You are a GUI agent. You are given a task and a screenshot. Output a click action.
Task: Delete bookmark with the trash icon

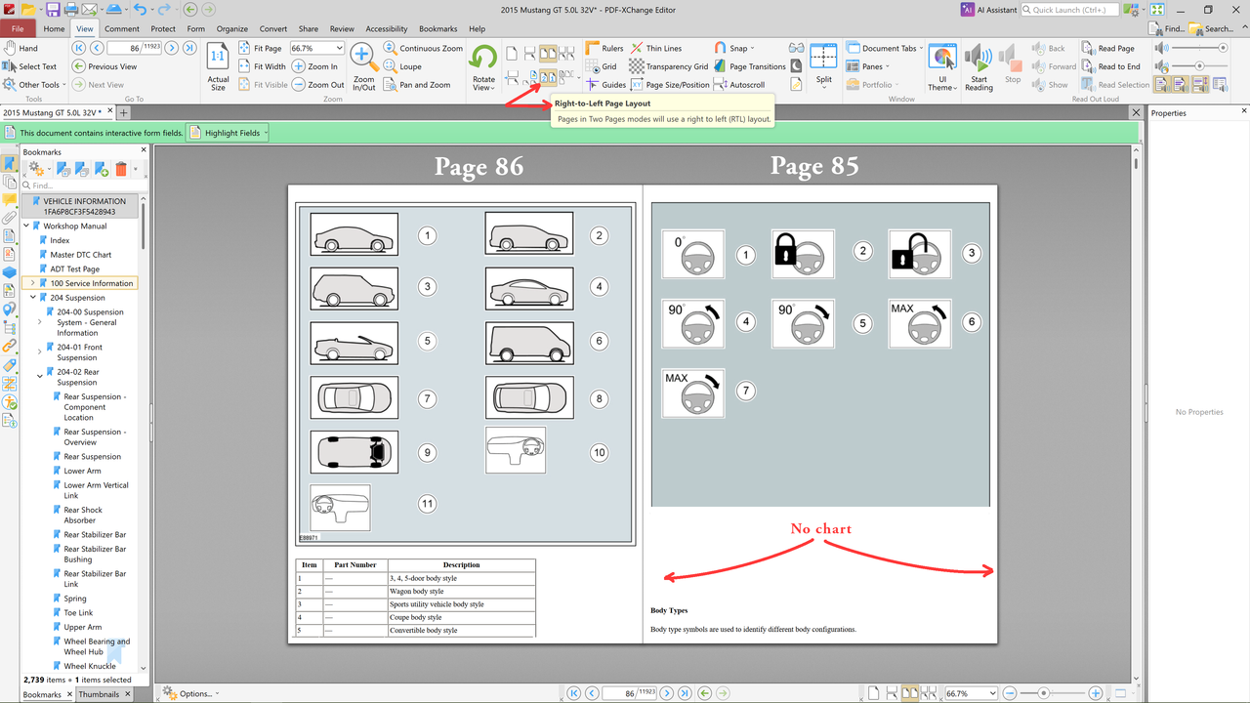[x=121, y=170]
